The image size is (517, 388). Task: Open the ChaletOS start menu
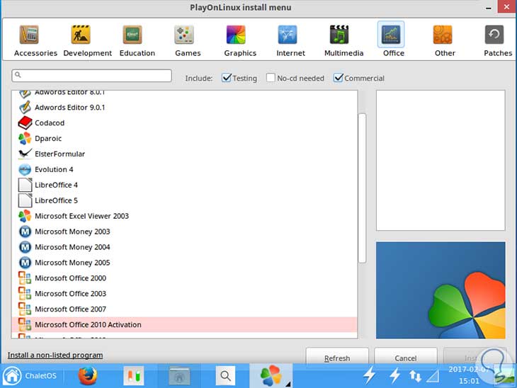[30, 375]
